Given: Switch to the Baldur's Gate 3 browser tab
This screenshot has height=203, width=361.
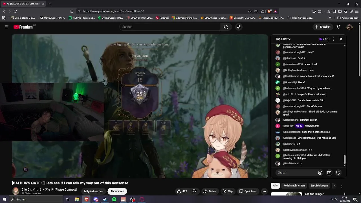Looking at the screenshot, I should (23, 4).
